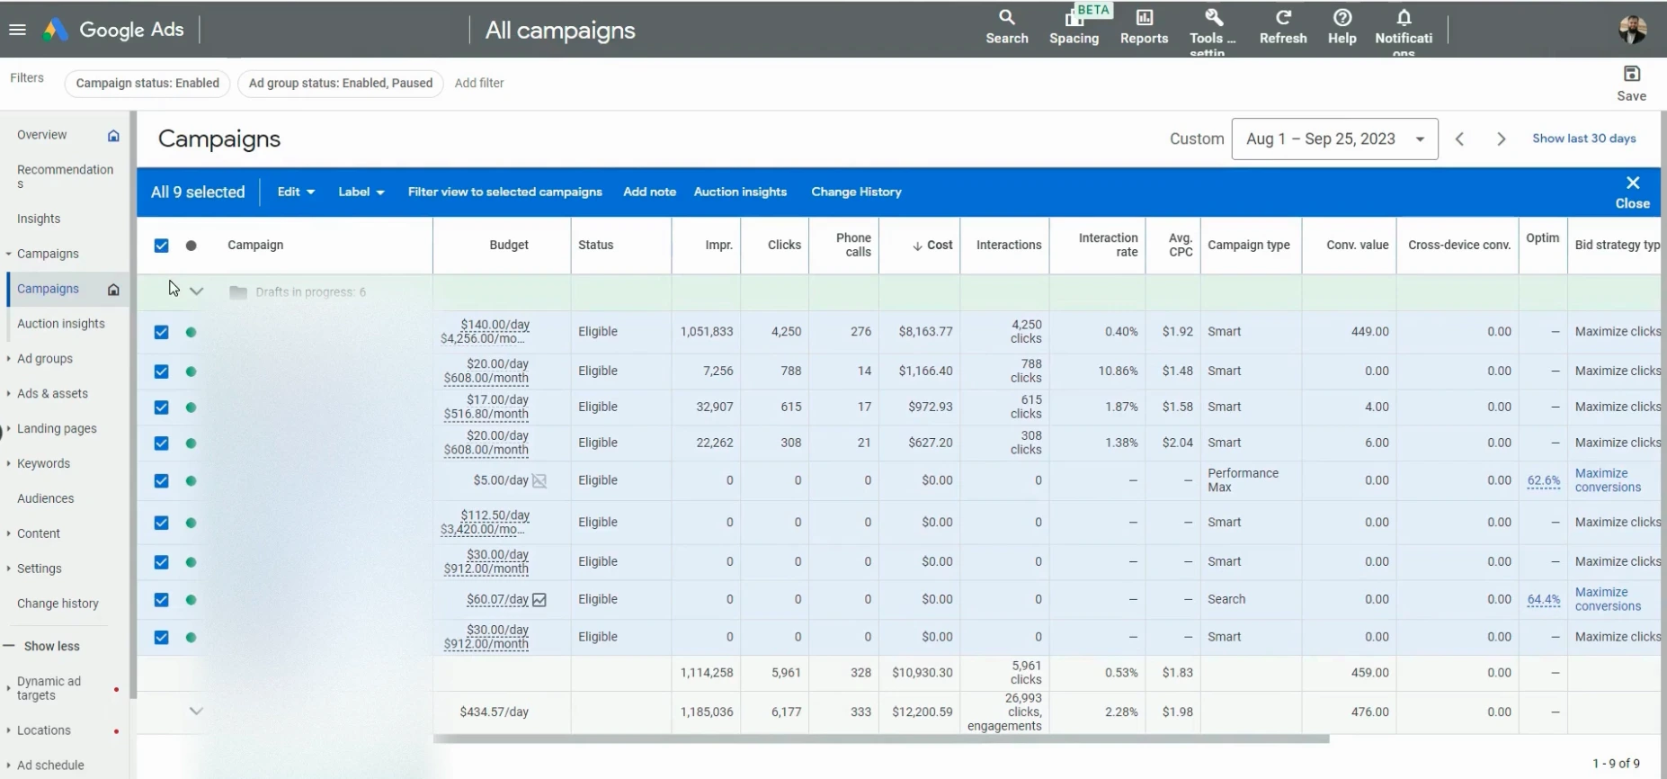Click Show last 30 days link

(x=1583, y=139)
